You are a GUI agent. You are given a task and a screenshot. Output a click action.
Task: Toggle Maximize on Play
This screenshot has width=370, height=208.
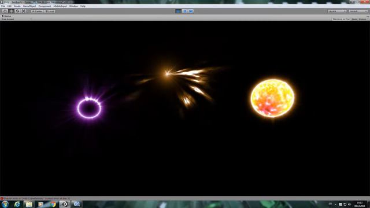click(x=341, y=19)
